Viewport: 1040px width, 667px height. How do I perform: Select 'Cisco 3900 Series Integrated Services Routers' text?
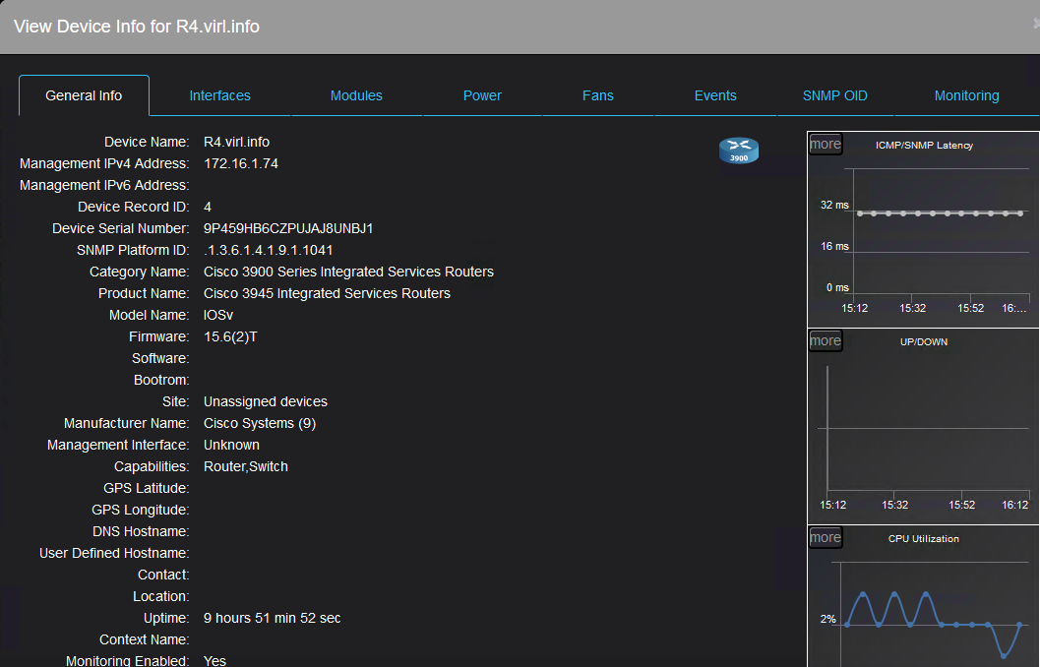(x=348, y=272)
